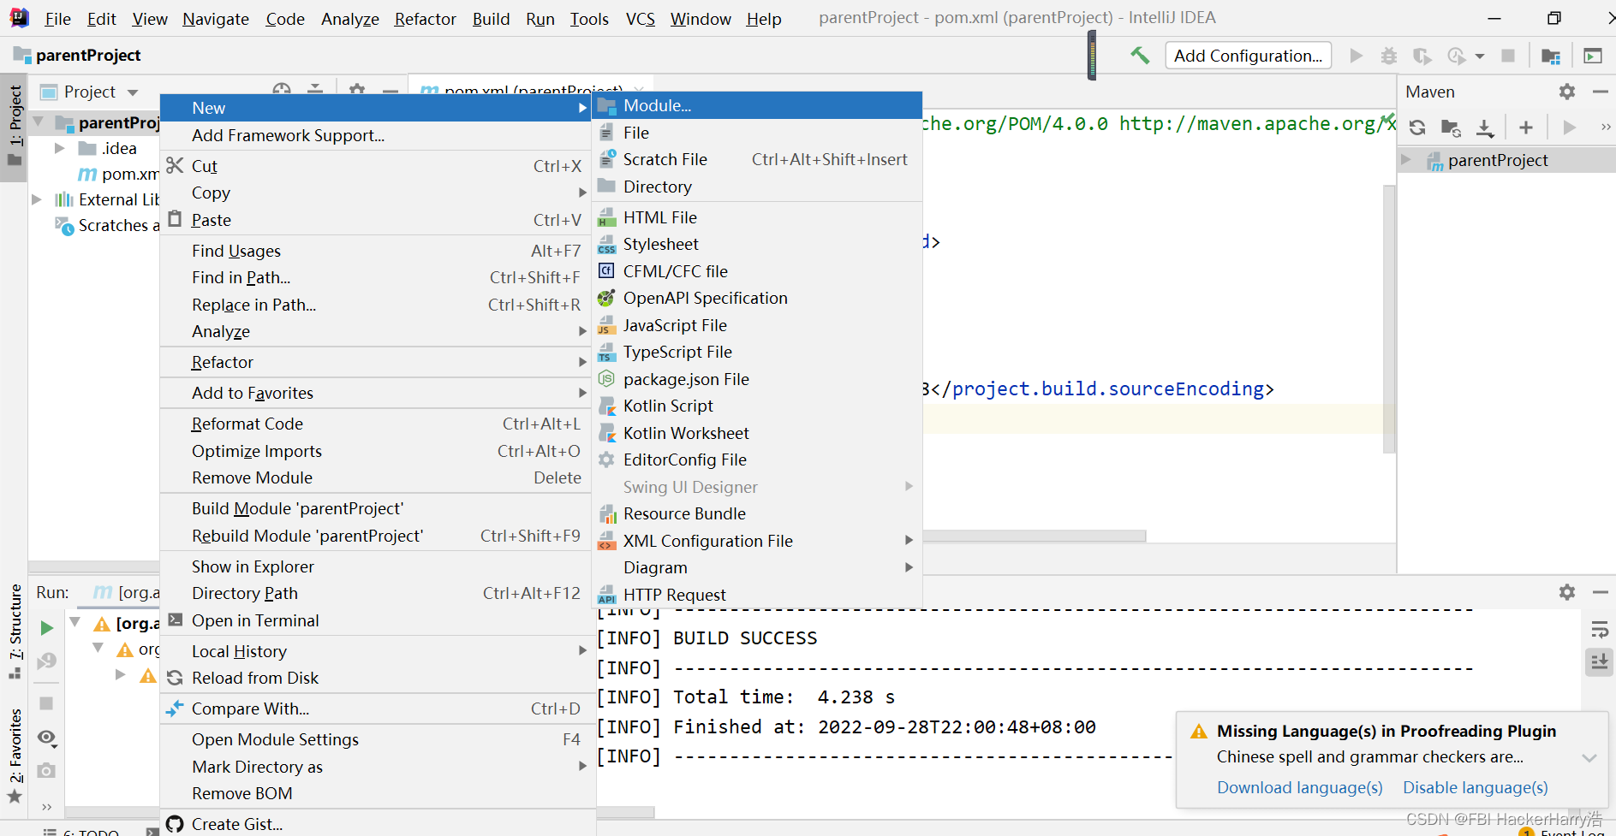
Task: Click Add Framework Support... entry
Action: [377, 135]
